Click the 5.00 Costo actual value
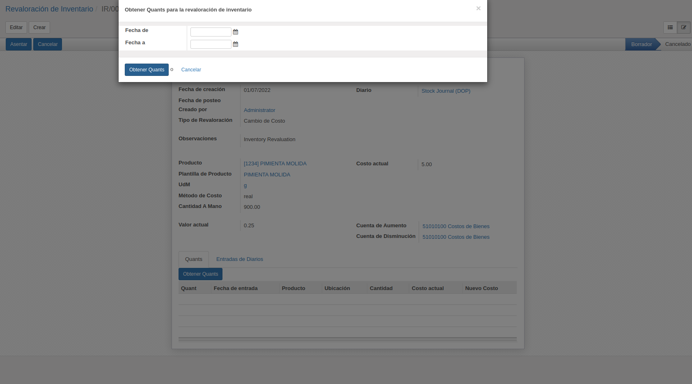 [426, 165]
